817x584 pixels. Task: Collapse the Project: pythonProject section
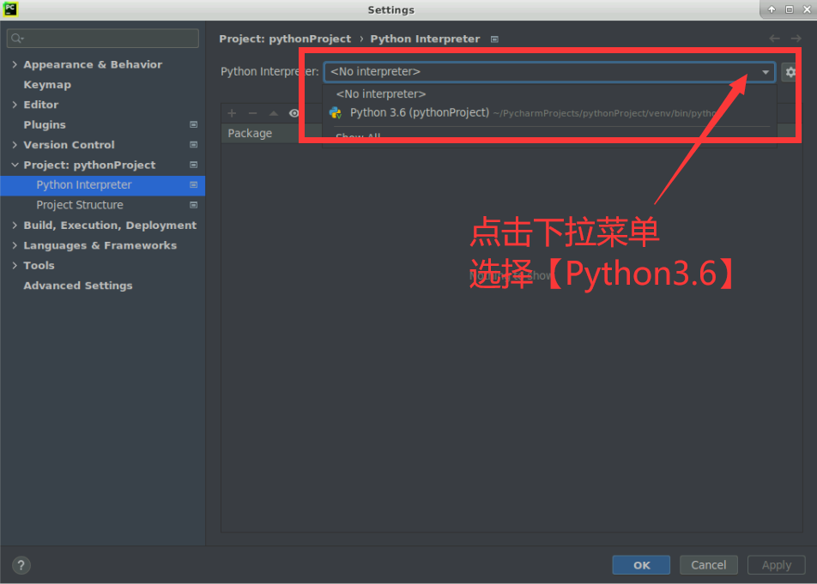point(15,165)
